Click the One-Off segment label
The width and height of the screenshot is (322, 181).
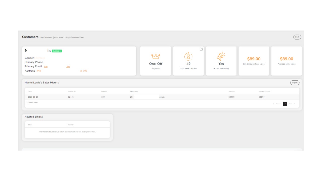[x=156, y=64]
